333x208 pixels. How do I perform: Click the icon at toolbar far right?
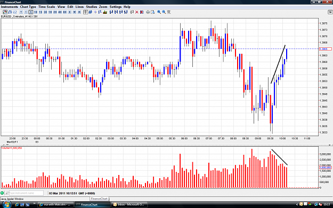tap(330, 12)
